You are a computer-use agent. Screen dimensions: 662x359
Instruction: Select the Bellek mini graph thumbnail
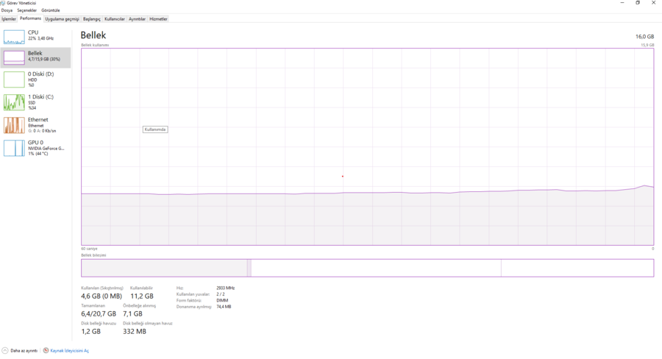coord(14,57)
